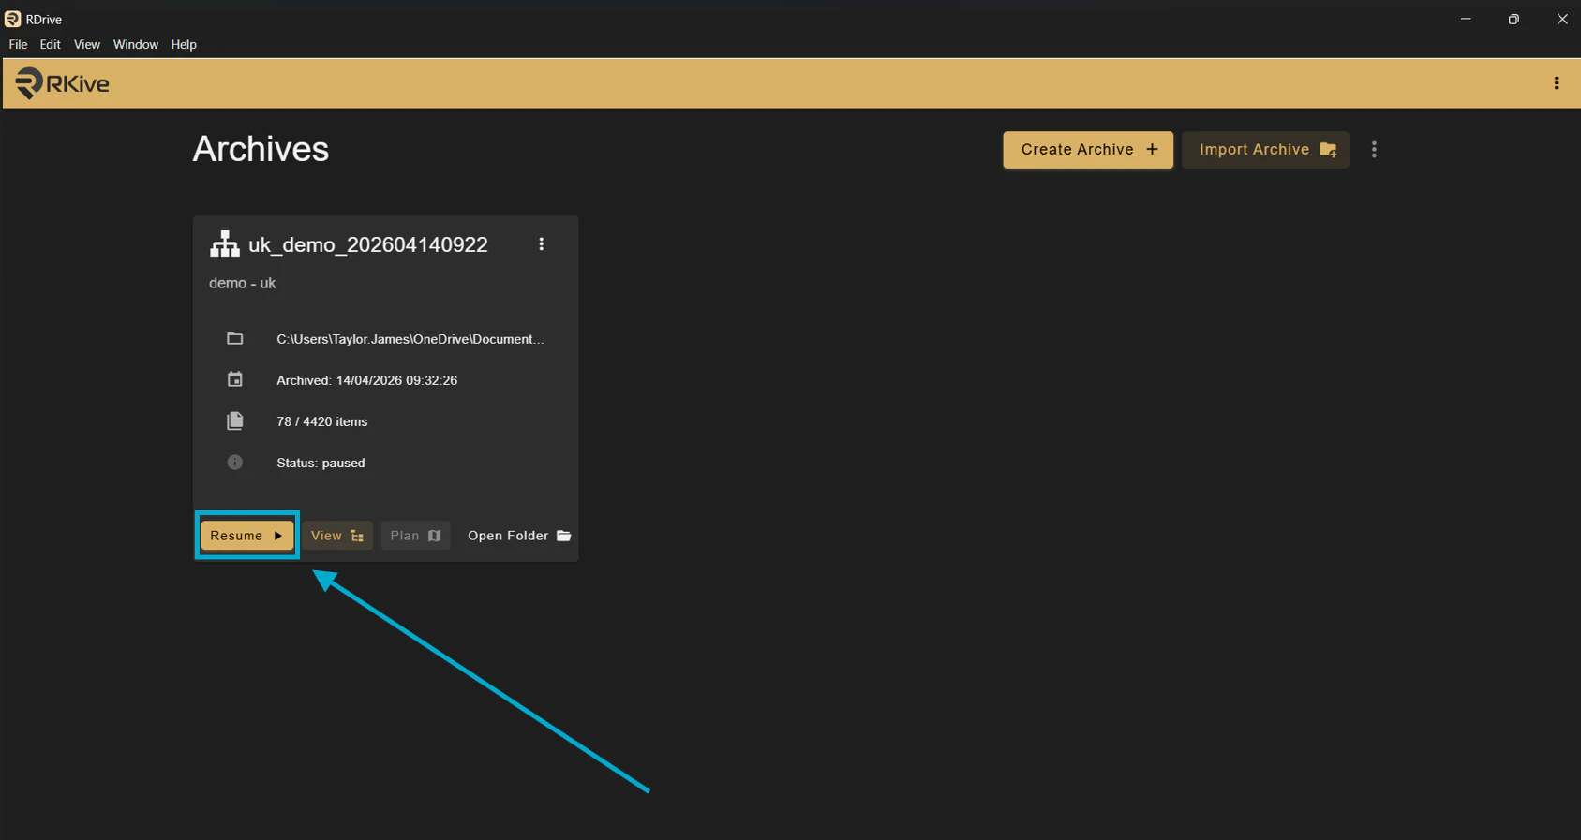Open the uk_demo archive card's three-dot menu

click(541, 244)
